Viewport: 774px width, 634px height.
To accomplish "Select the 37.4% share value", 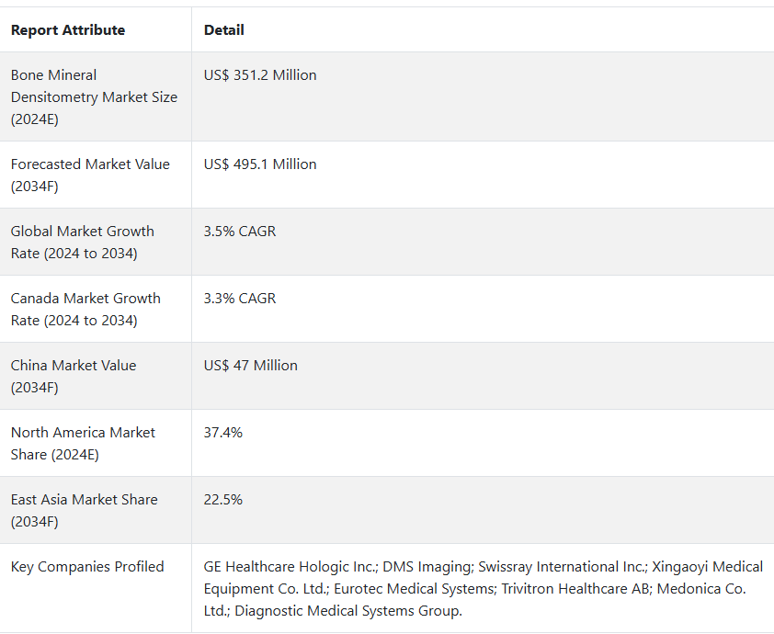I will (223, 433).
